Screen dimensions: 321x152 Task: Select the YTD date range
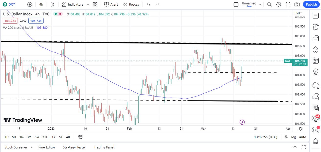(45, 137)
